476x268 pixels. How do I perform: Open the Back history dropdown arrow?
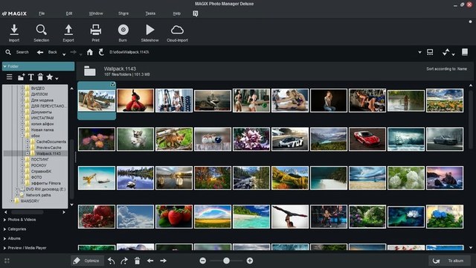click(x=64, y=54)
